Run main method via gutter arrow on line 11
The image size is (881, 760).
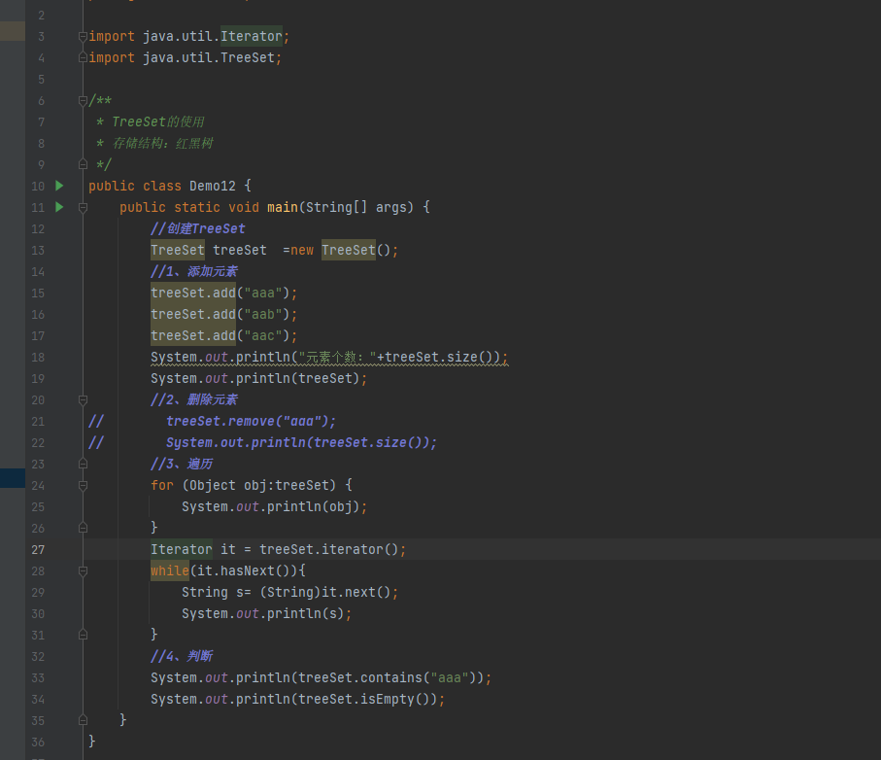pos(59,207)
